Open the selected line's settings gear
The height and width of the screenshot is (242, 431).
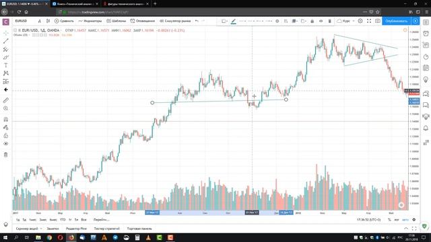[x=277, y=21]
